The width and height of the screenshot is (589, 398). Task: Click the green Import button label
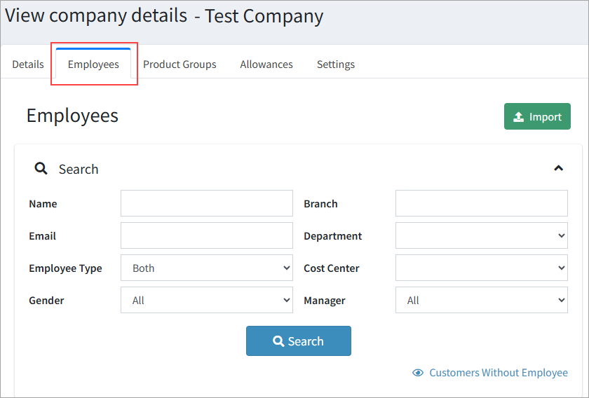tap(545, 117)
